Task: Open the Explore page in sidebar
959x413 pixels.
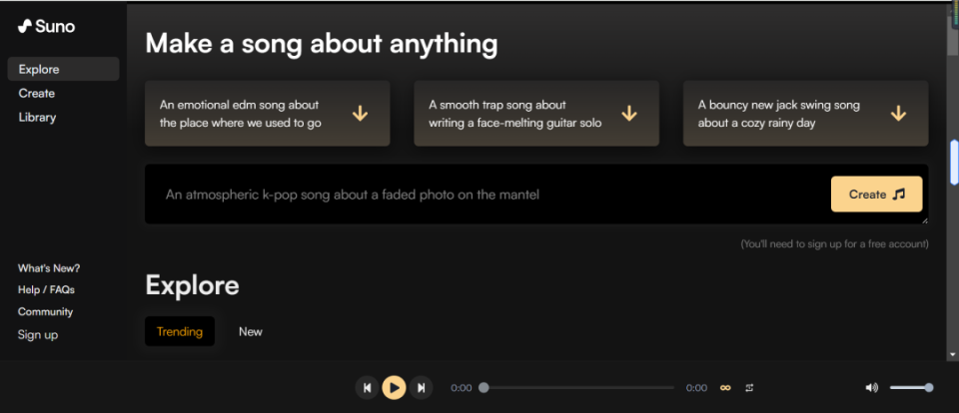Action: [39, 69]
